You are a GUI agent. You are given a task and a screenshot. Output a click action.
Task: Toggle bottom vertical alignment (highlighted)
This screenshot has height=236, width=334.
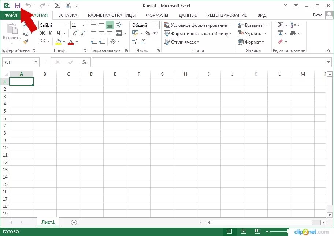click(110, 25)
